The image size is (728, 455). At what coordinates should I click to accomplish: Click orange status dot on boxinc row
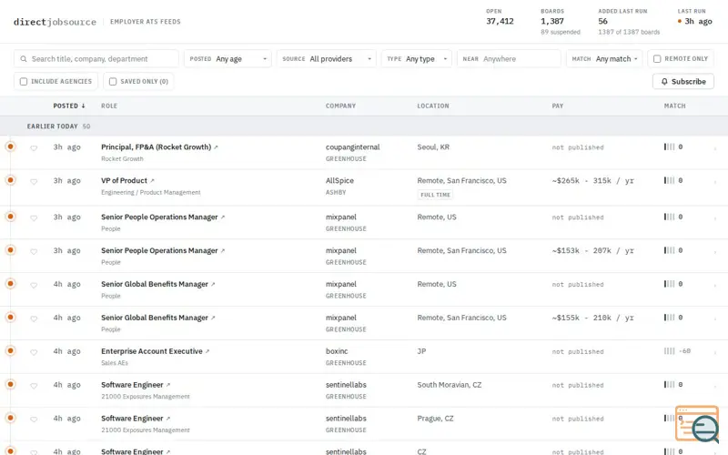coord(10,350)
